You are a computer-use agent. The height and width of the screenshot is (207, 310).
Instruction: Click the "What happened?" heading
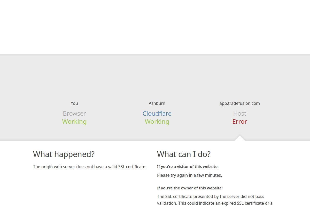64,154
